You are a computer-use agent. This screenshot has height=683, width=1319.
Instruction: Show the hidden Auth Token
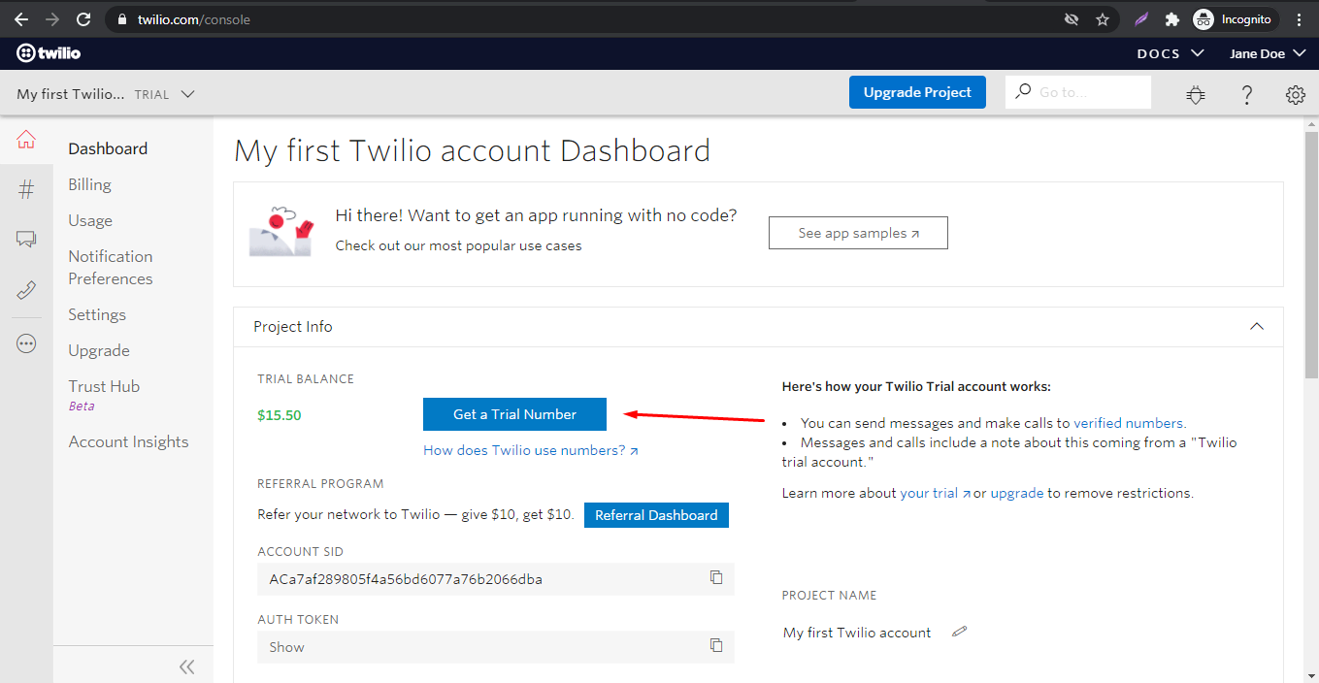click(x=286, y=647)
